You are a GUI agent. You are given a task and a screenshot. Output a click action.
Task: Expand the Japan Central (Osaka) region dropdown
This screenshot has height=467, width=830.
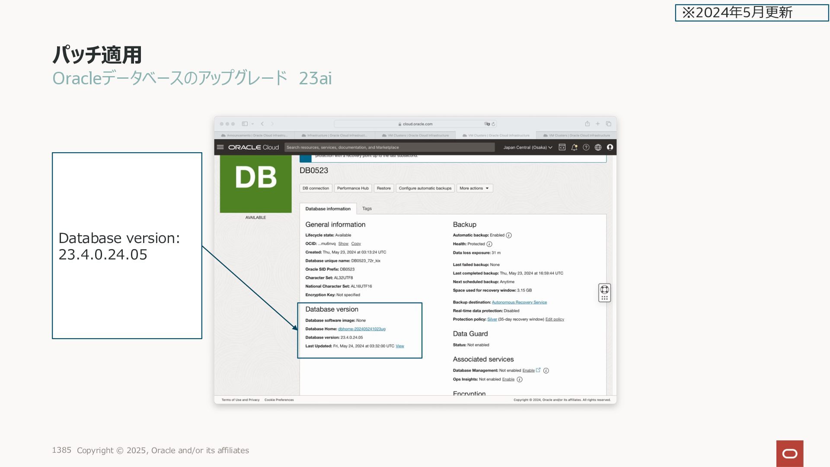[527, 147]
